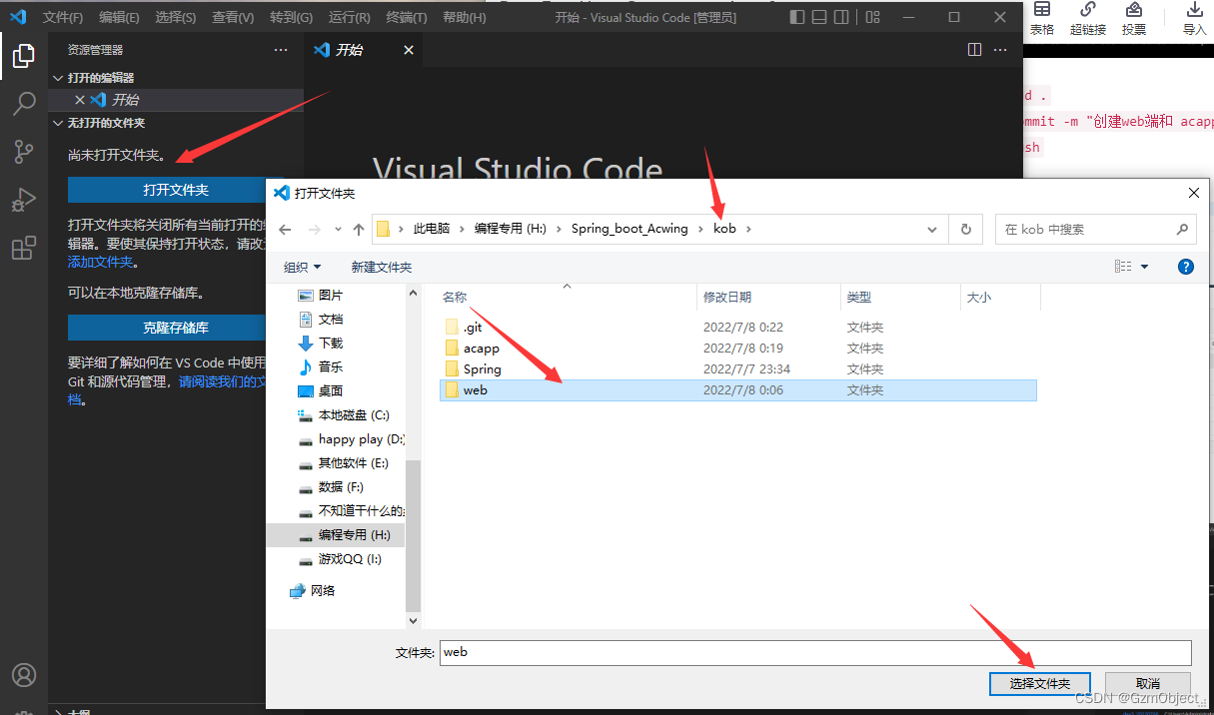Viewport: 1214px width, 715px height.
Task: Open editor tab more actions ellipsis
Action: coord(1002,50)
